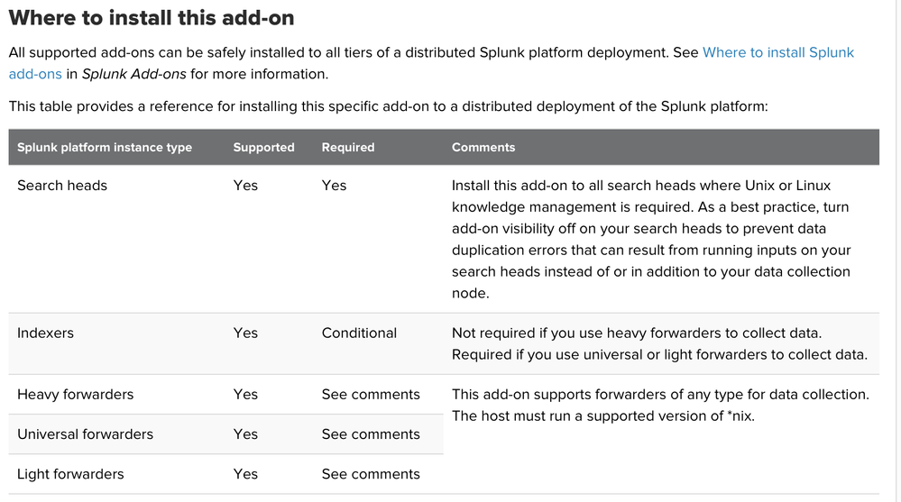Viewport: 901px width, 502px height.
Task: Click the "Conditional" cell in the Indexers row
Action: [359, 333]
